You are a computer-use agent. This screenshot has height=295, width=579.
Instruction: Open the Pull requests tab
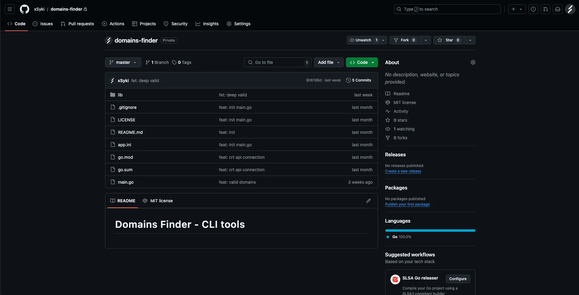pos(77,24)
